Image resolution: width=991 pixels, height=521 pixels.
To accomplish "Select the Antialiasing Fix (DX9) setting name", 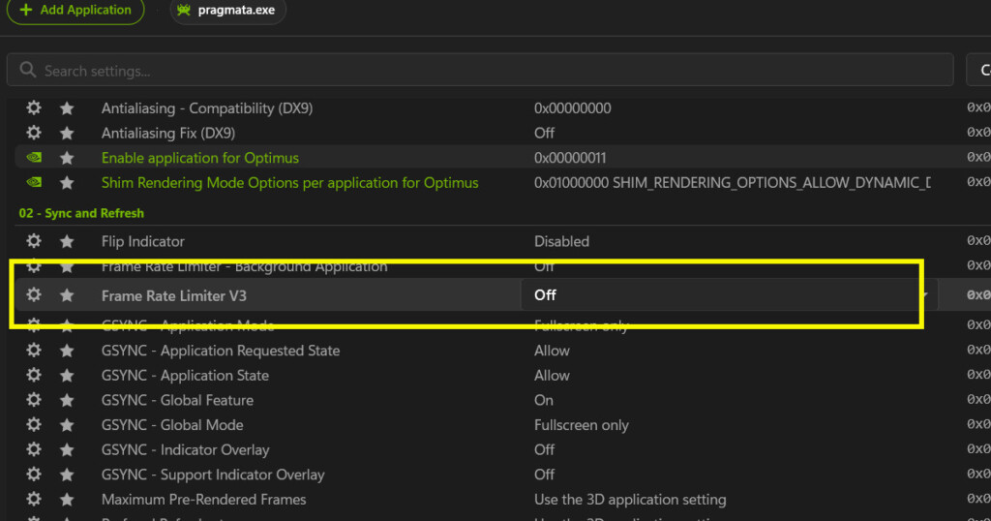I will click(168, 133).
